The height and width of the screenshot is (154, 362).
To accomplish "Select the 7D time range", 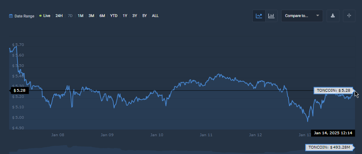I will (x=70, y=16).
